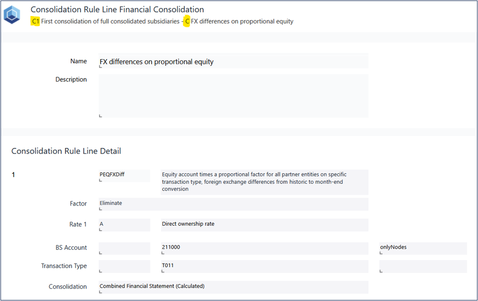The image size is (478, 301).
Task: Click the Transaction Type value T011
Action: (264, 266)
